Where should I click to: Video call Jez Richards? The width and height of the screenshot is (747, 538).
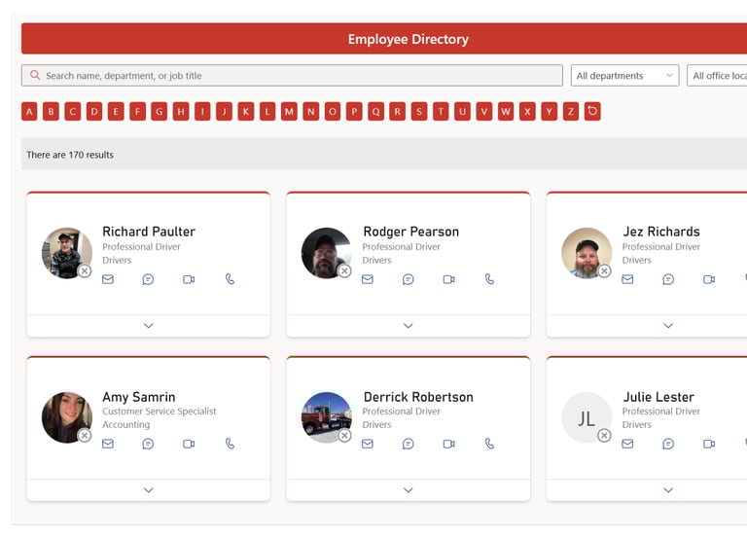[709, 279]
